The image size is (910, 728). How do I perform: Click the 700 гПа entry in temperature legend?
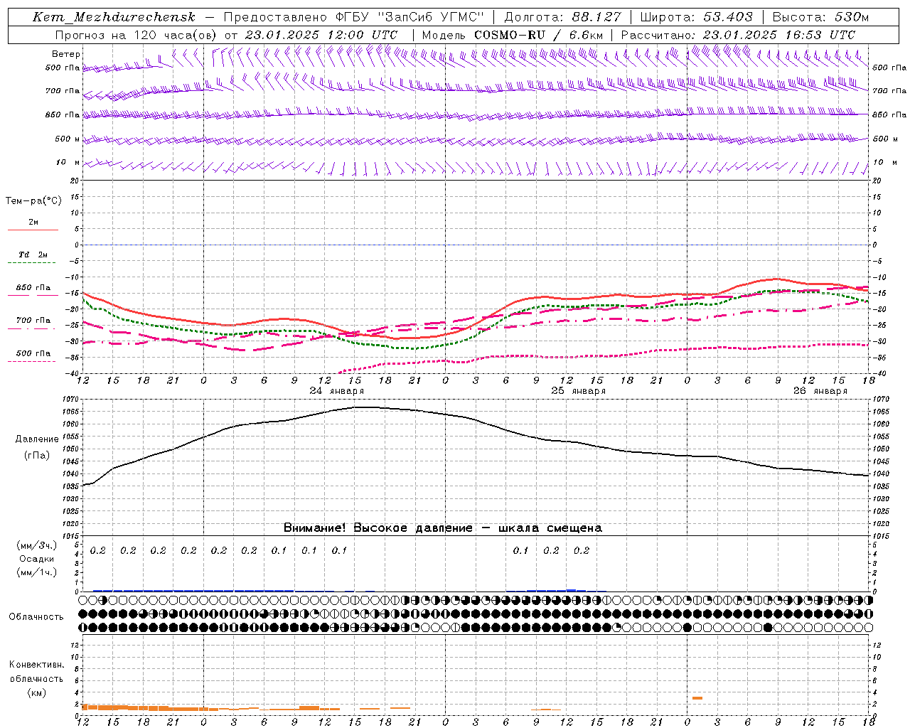pos(33,321)
